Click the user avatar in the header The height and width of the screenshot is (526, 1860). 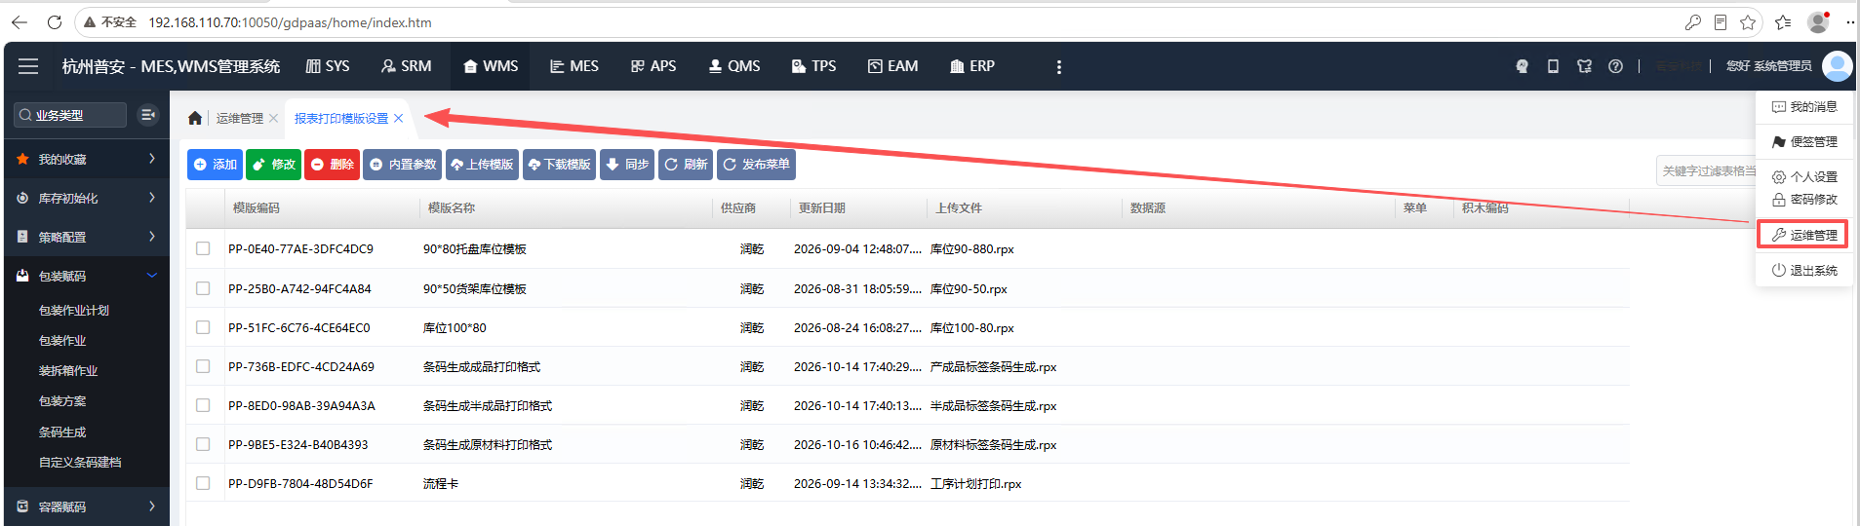coord(1837,66)
